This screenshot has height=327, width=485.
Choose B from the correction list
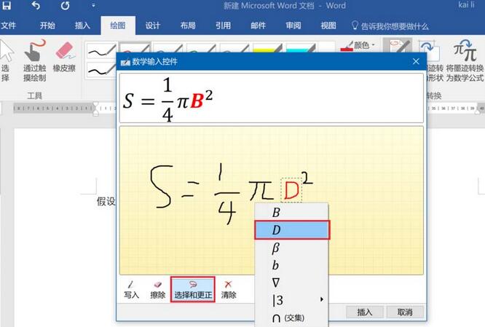click(291, 213)
